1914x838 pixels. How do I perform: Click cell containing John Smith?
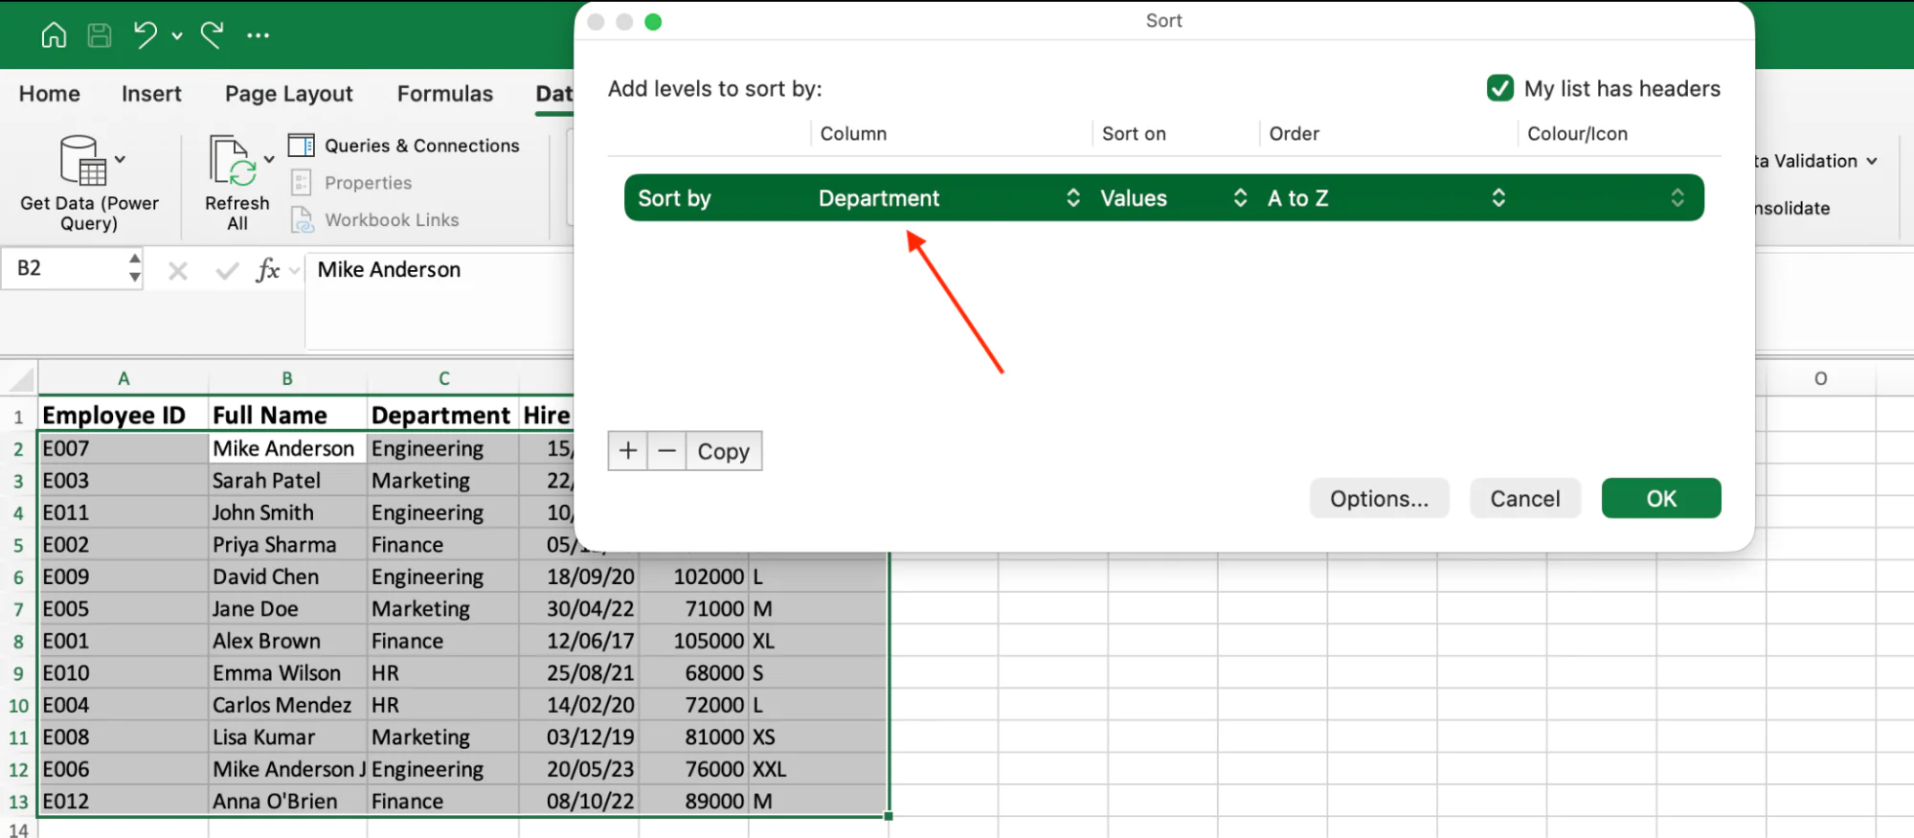point(287,512)
